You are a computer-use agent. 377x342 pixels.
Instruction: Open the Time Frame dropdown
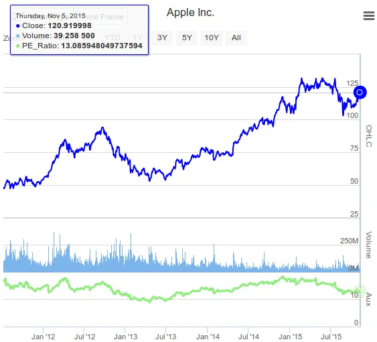[x=102, y=17]
